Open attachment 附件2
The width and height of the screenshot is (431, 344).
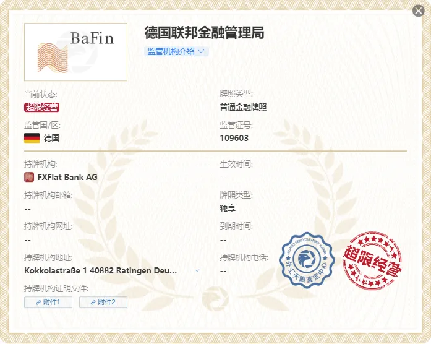tap(103, 302)
